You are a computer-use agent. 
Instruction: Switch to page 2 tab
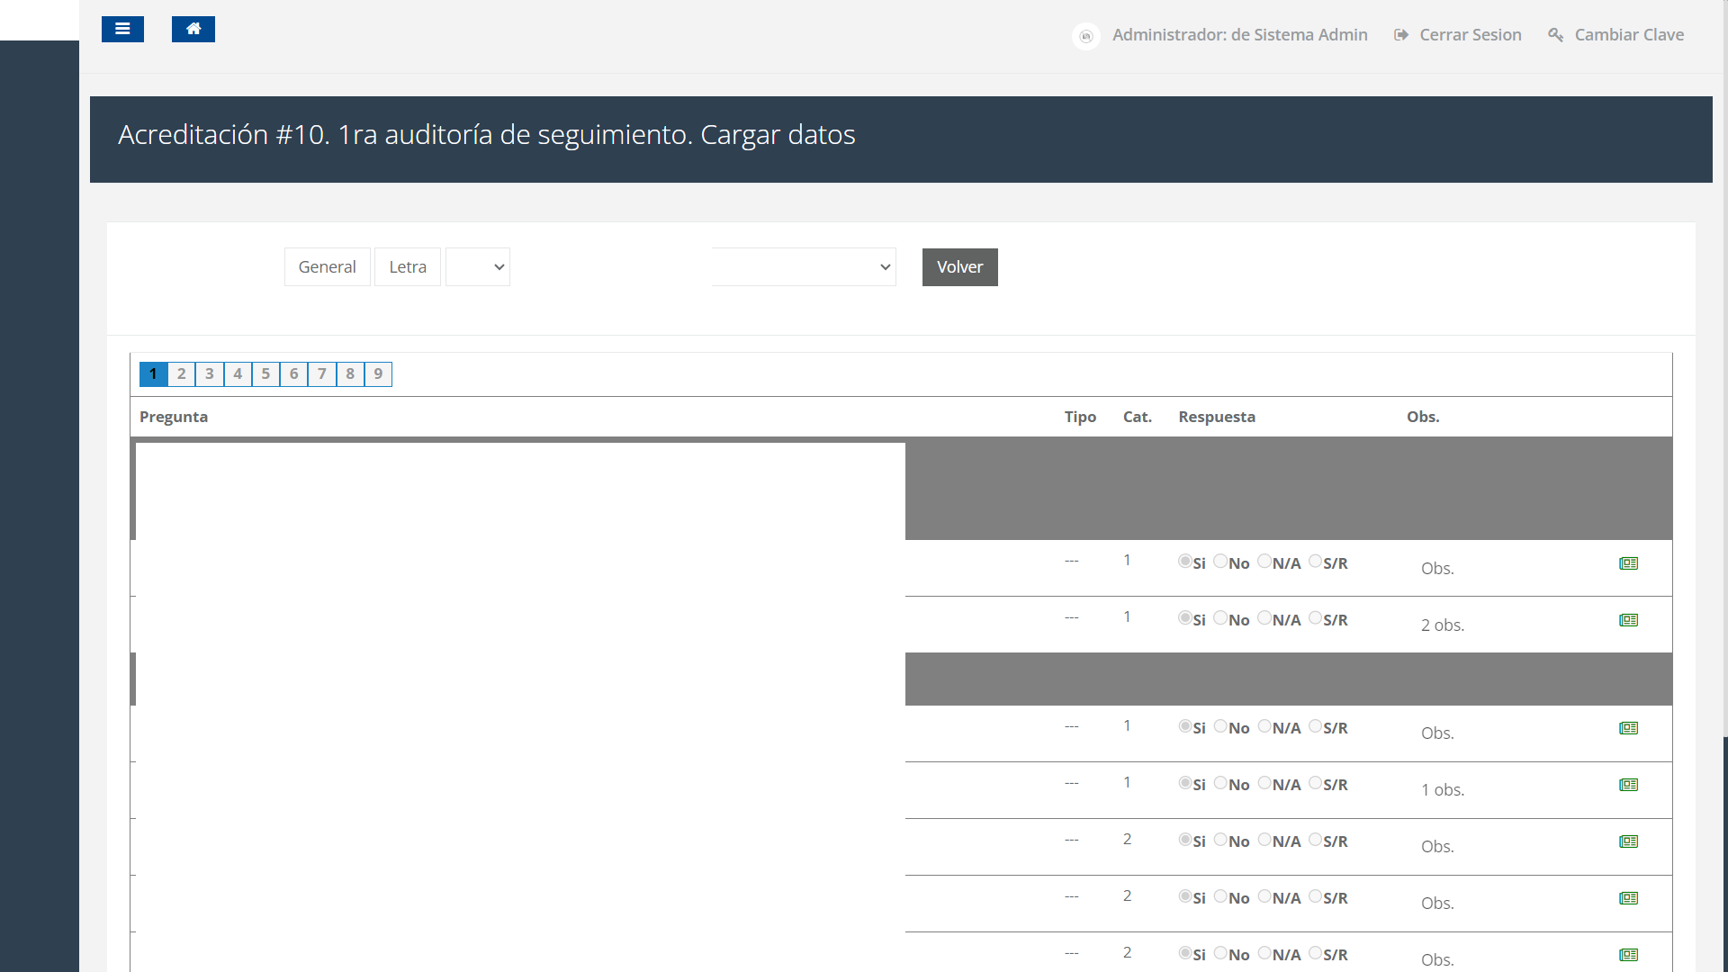coord(182,374)
